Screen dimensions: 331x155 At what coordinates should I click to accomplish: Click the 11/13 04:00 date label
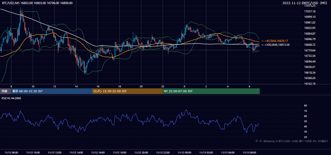click(228, 153)
